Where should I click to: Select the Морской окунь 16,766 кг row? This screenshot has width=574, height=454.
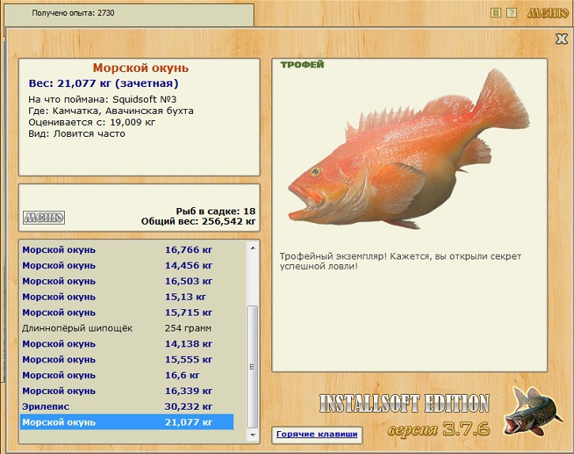point(127,250)
